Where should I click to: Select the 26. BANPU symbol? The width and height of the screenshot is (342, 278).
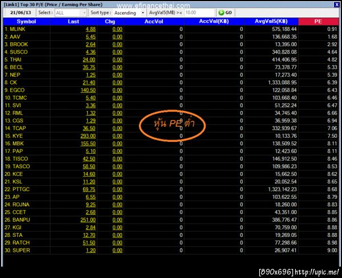point(17,220)
